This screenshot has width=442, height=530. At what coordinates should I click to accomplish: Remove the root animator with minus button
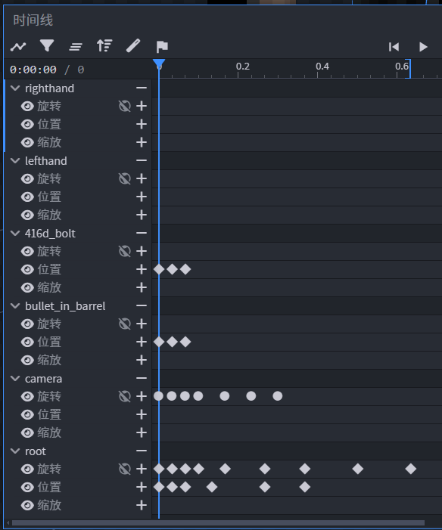[x=142, y=451]
